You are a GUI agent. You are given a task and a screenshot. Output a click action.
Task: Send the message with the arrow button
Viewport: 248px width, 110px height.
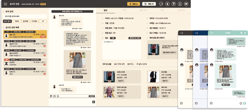tap(94, 102)
